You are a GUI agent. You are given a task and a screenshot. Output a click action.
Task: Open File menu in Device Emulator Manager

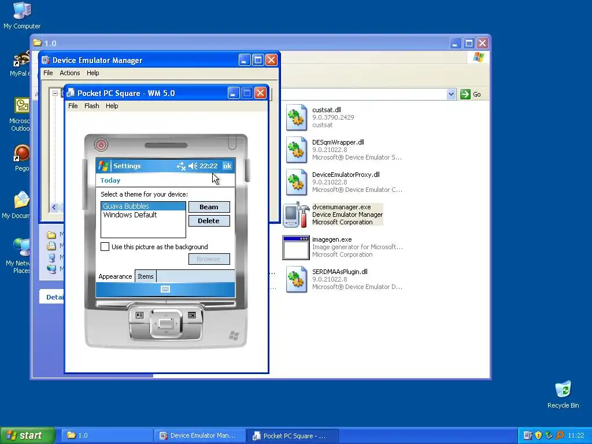click(48, 73)
